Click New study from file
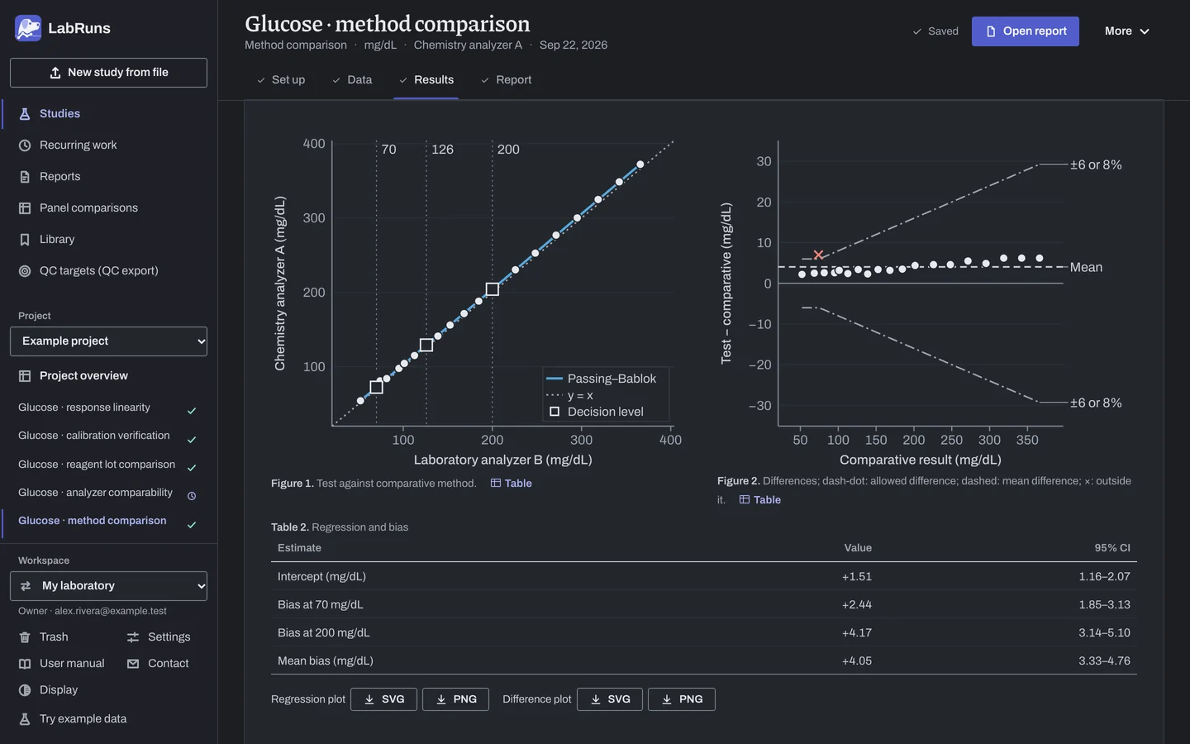This screenshot has width=1190, height=744. (x=108, y=73)
